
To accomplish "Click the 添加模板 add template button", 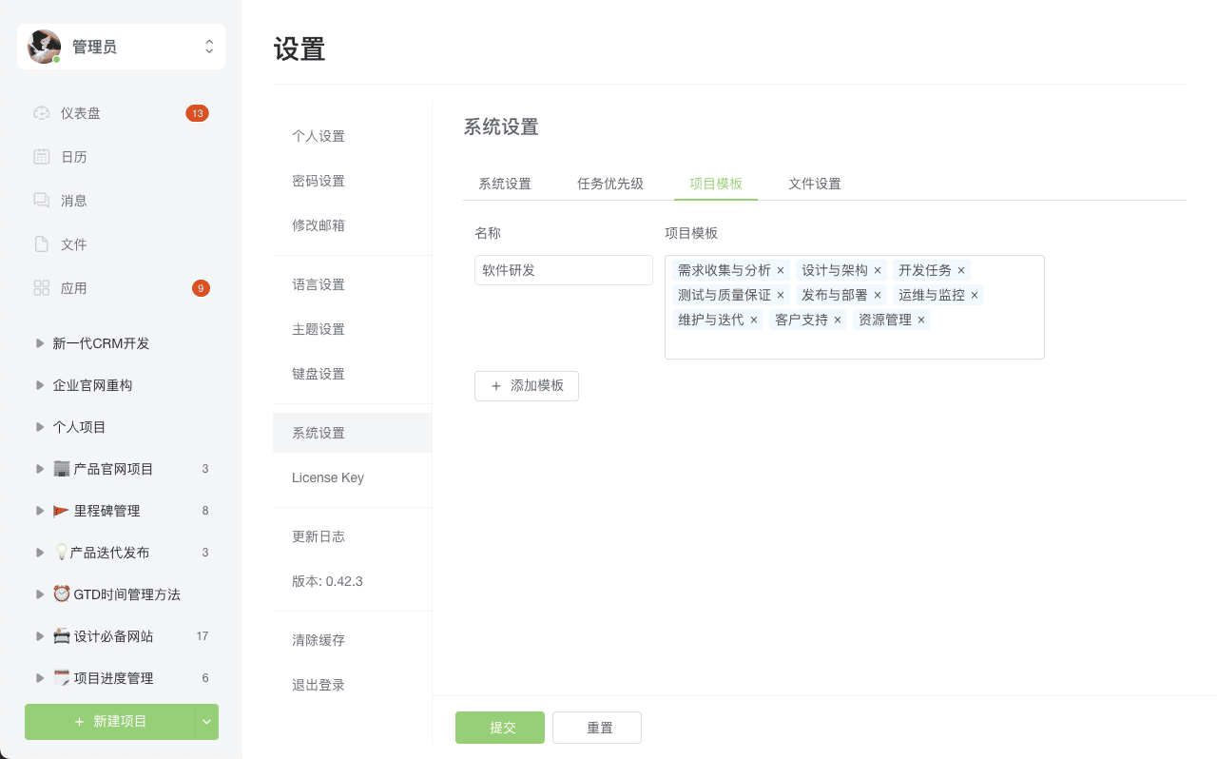I will coord(527,385).
